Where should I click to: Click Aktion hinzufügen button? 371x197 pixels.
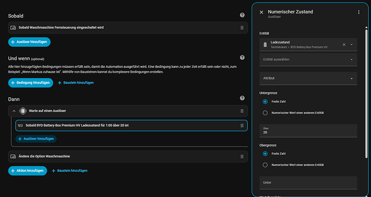[27, 171]
